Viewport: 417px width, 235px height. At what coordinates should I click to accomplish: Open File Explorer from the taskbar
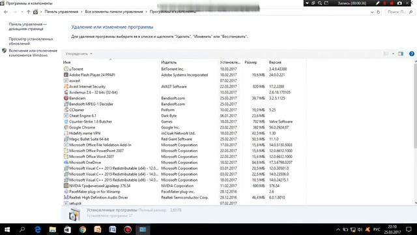52,229
